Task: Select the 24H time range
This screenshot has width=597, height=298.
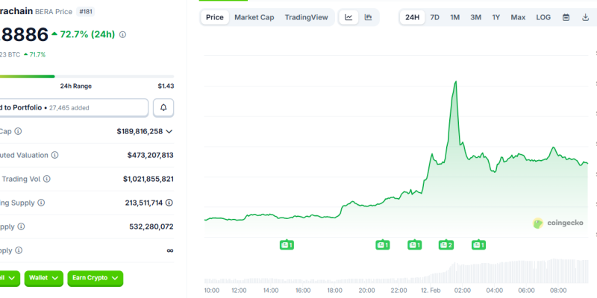Action: click(412, 17)
